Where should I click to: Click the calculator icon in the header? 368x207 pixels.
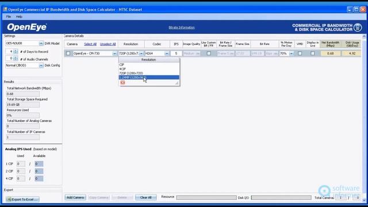click(358, 28)
